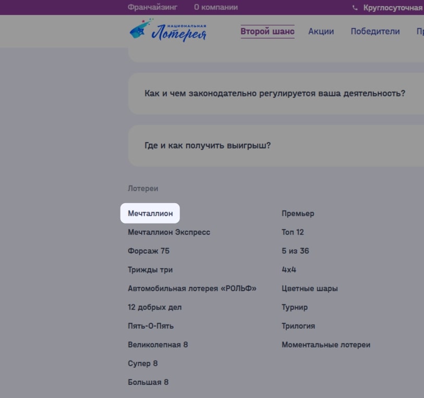
Task: Go to the Турнир lottery
Action: click(x=295, y=307)
